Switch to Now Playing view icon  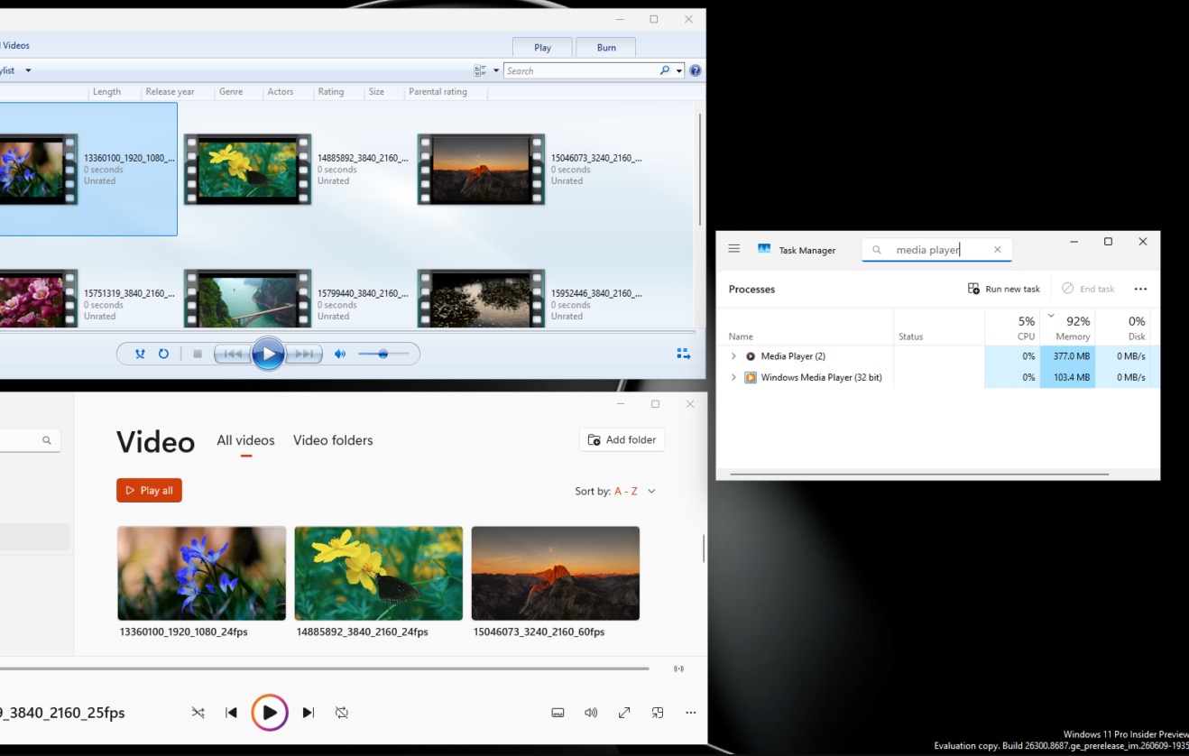click(683, 354)
